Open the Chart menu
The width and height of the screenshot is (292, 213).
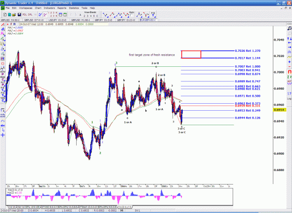pyautogui.click(x=38, y=8)
